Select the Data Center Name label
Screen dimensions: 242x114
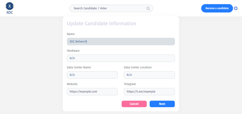tap(79, 67)
